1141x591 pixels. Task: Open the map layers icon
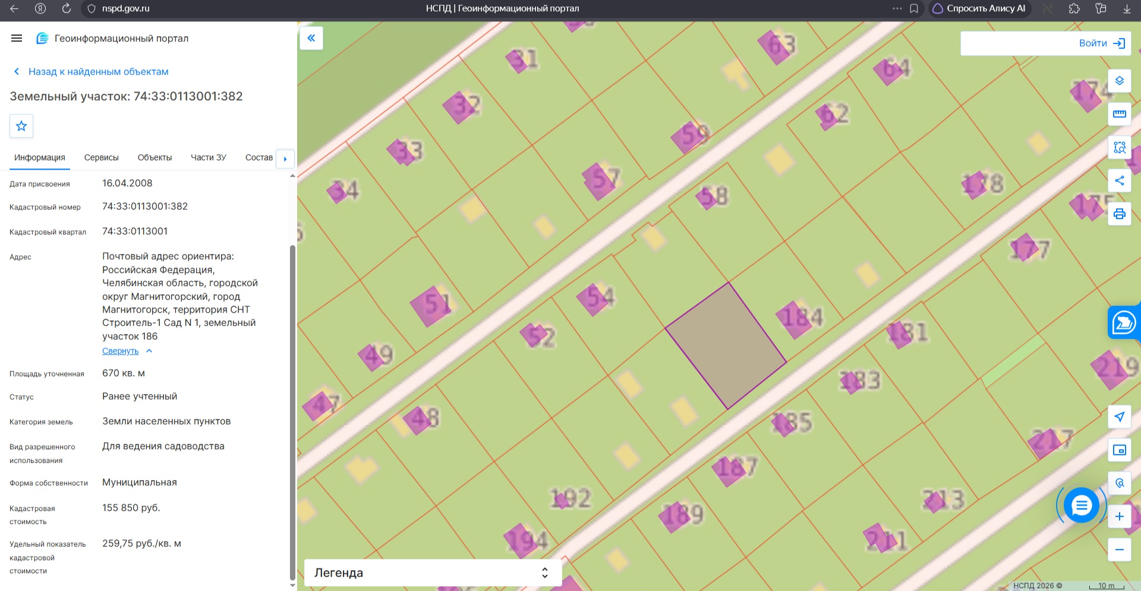pyautogui.click(x=1120, y=81)
